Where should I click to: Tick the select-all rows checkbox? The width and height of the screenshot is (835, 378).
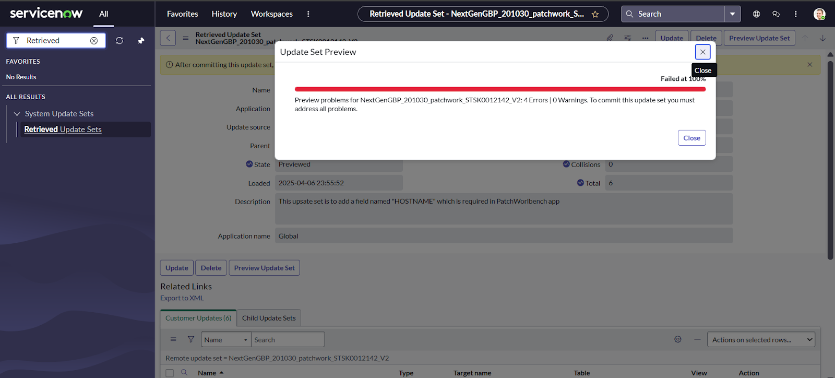pyautogui.click(x=170, y=373)
